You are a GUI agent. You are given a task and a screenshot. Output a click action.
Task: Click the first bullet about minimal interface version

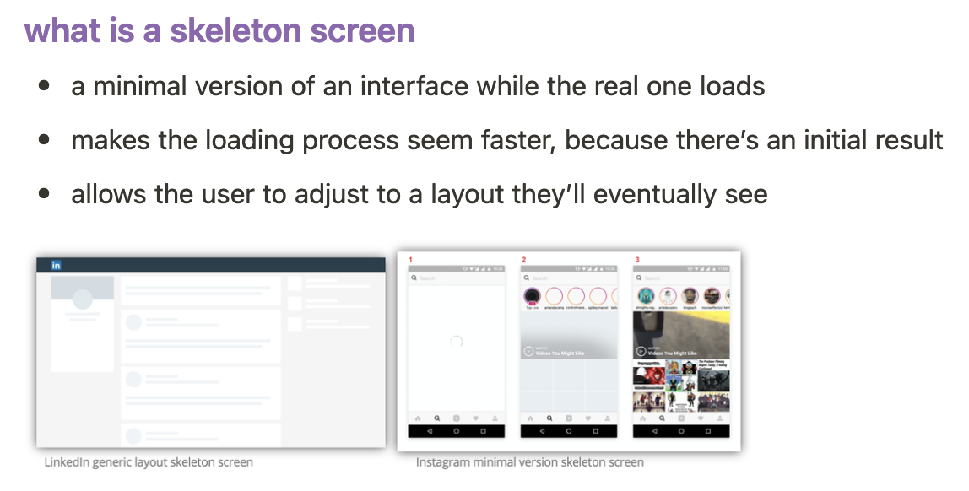click(x=418, y=87)
